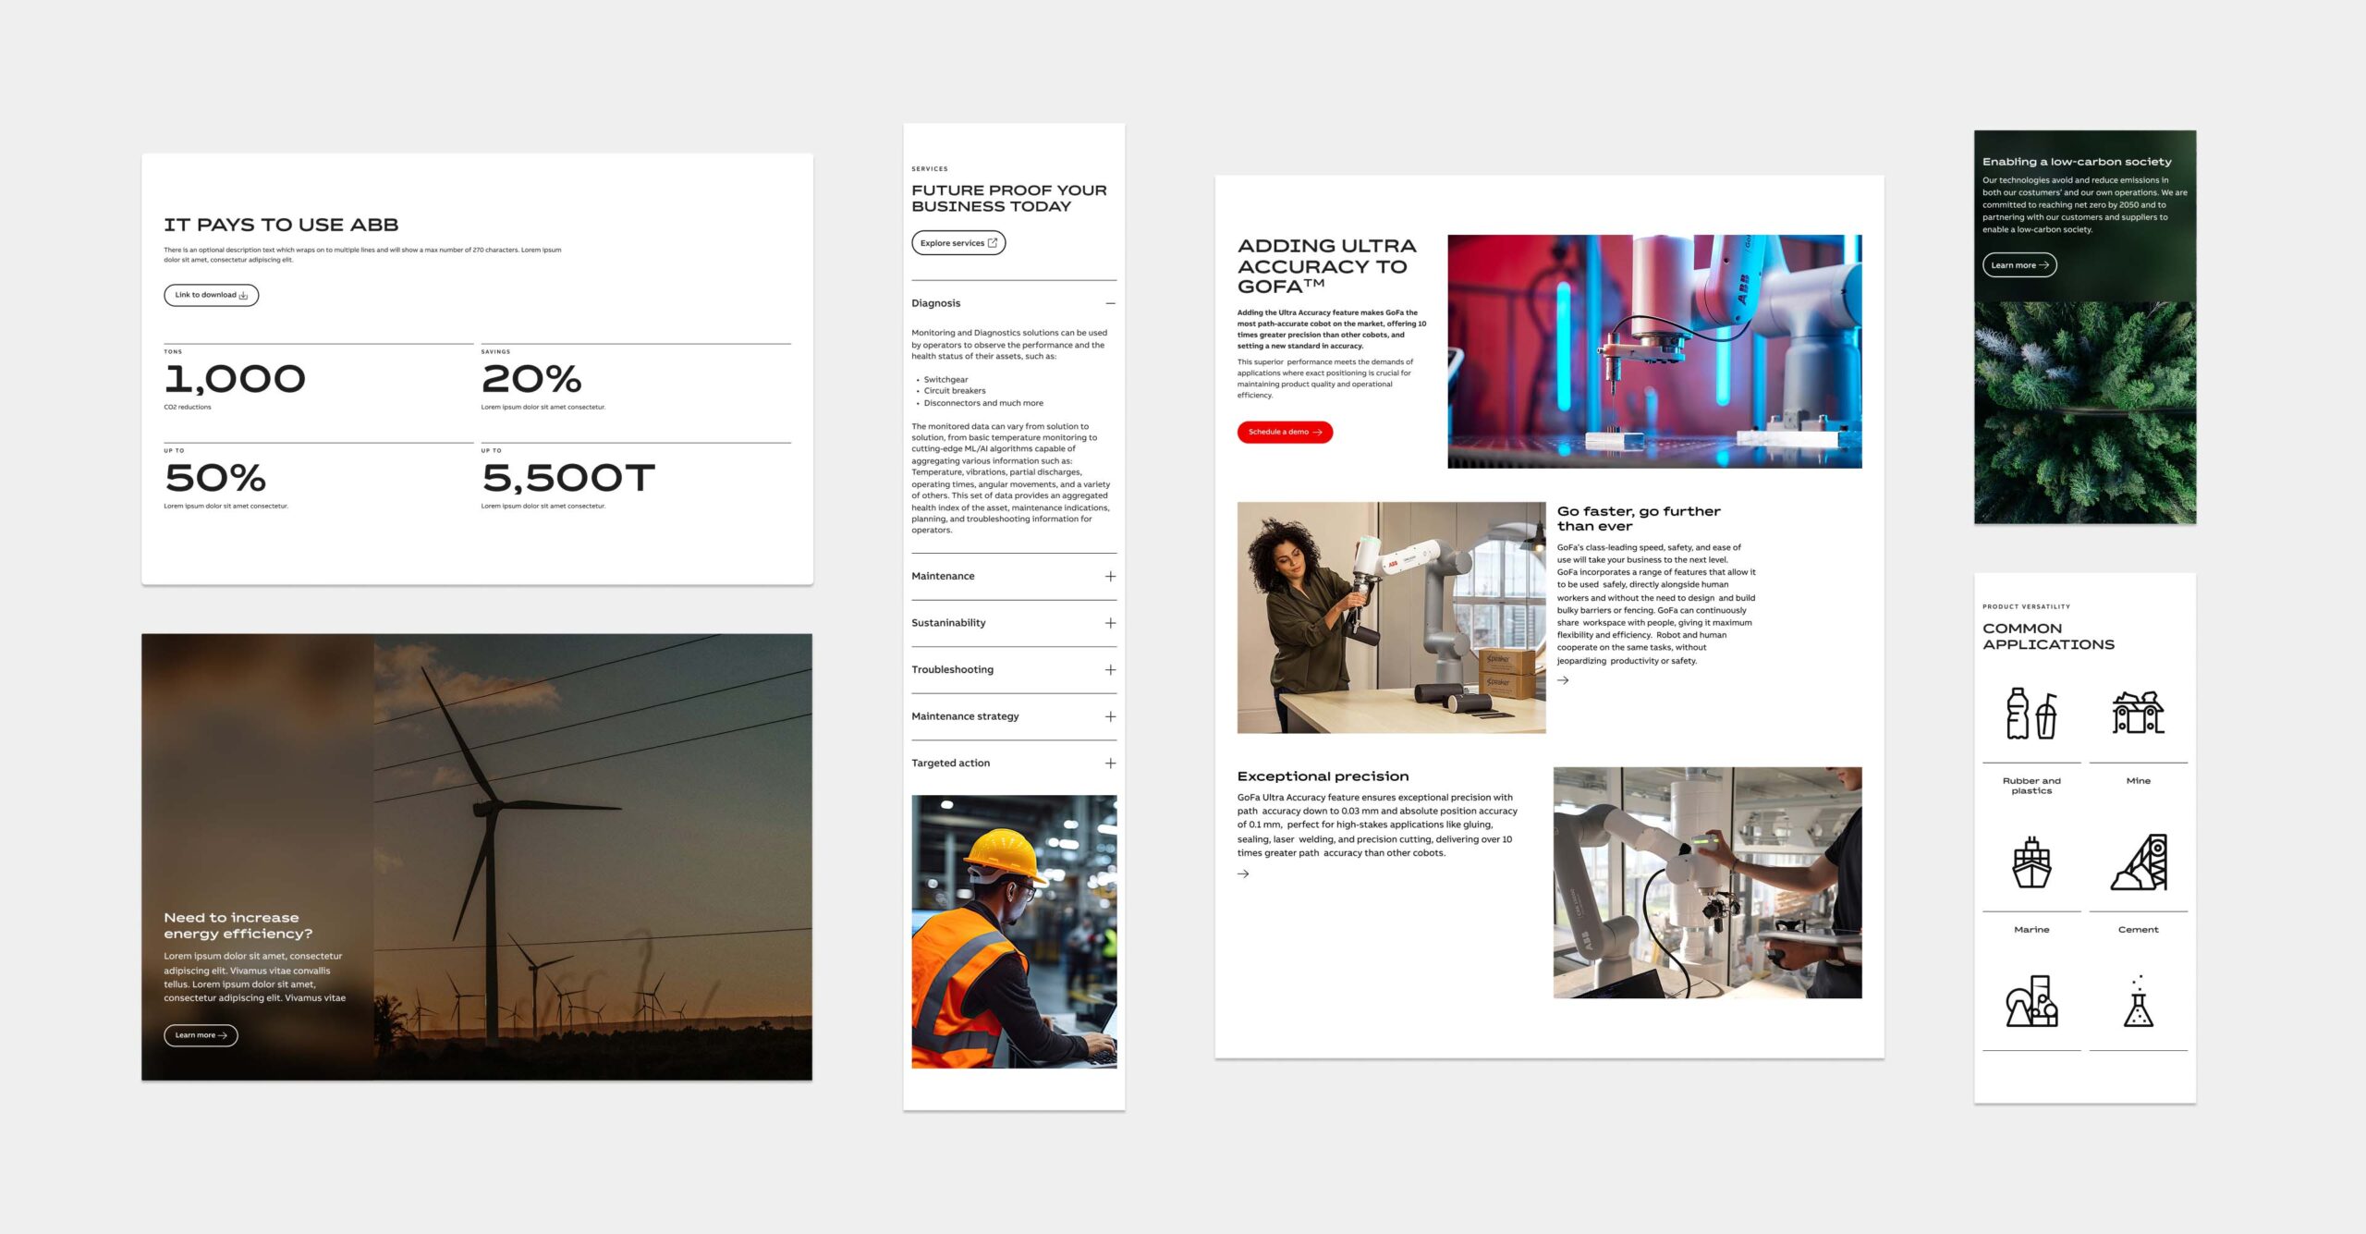
Task: Click the Disconnectors and much more bullet
Action: click(983, 403)
